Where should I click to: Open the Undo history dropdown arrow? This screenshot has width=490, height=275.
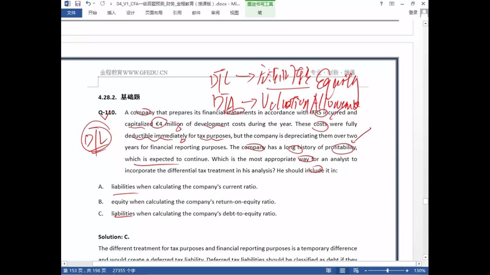point(94,4)
